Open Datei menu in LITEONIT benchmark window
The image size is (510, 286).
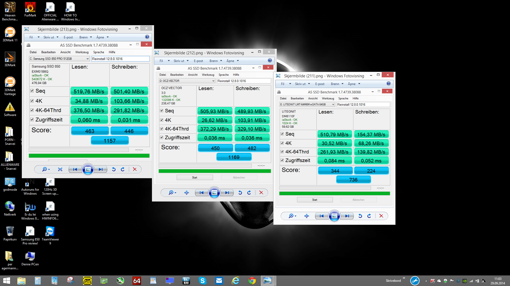[x=283, y=99]
